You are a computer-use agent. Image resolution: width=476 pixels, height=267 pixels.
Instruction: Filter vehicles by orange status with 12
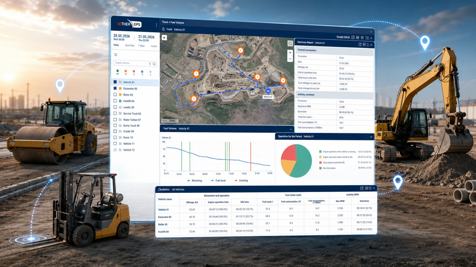tap(126, 72)
